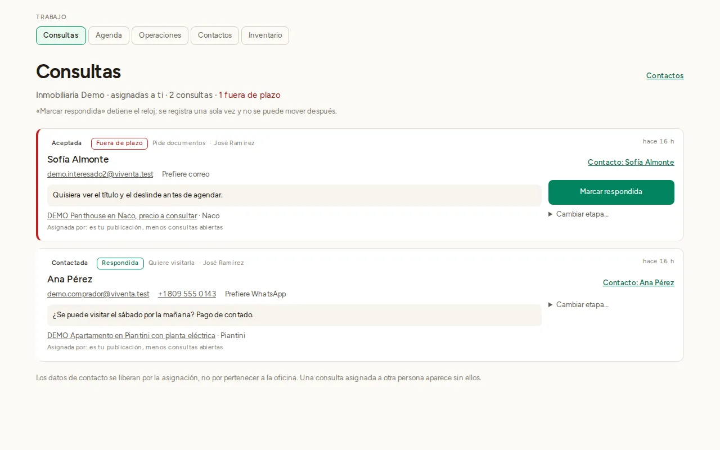The height and width of the screenshot is (450, 720).
Task: Go to the Operaciones tab
Action: pyautogui.click(x=160, y=35)
